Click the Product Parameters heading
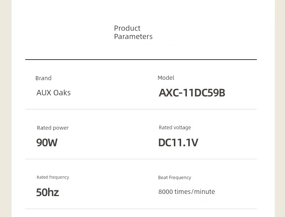285x217 pixels. (133, 32)
